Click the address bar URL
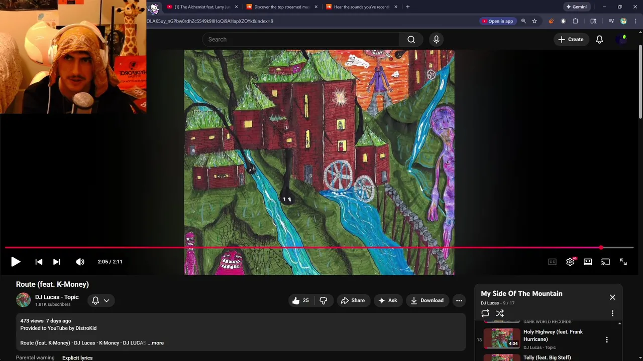 pos(210,21)
